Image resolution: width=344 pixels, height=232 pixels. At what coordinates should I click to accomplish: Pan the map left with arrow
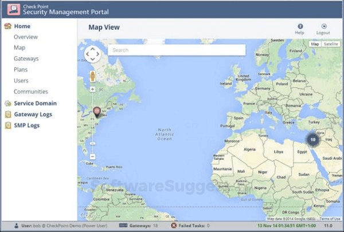[88, 54]
